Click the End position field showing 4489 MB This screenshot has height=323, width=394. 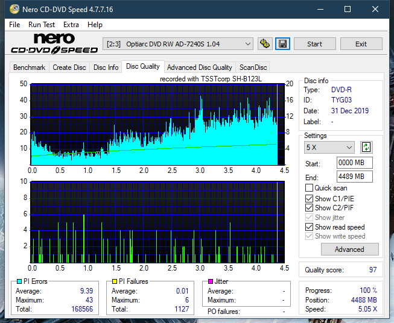click(355, 177)
